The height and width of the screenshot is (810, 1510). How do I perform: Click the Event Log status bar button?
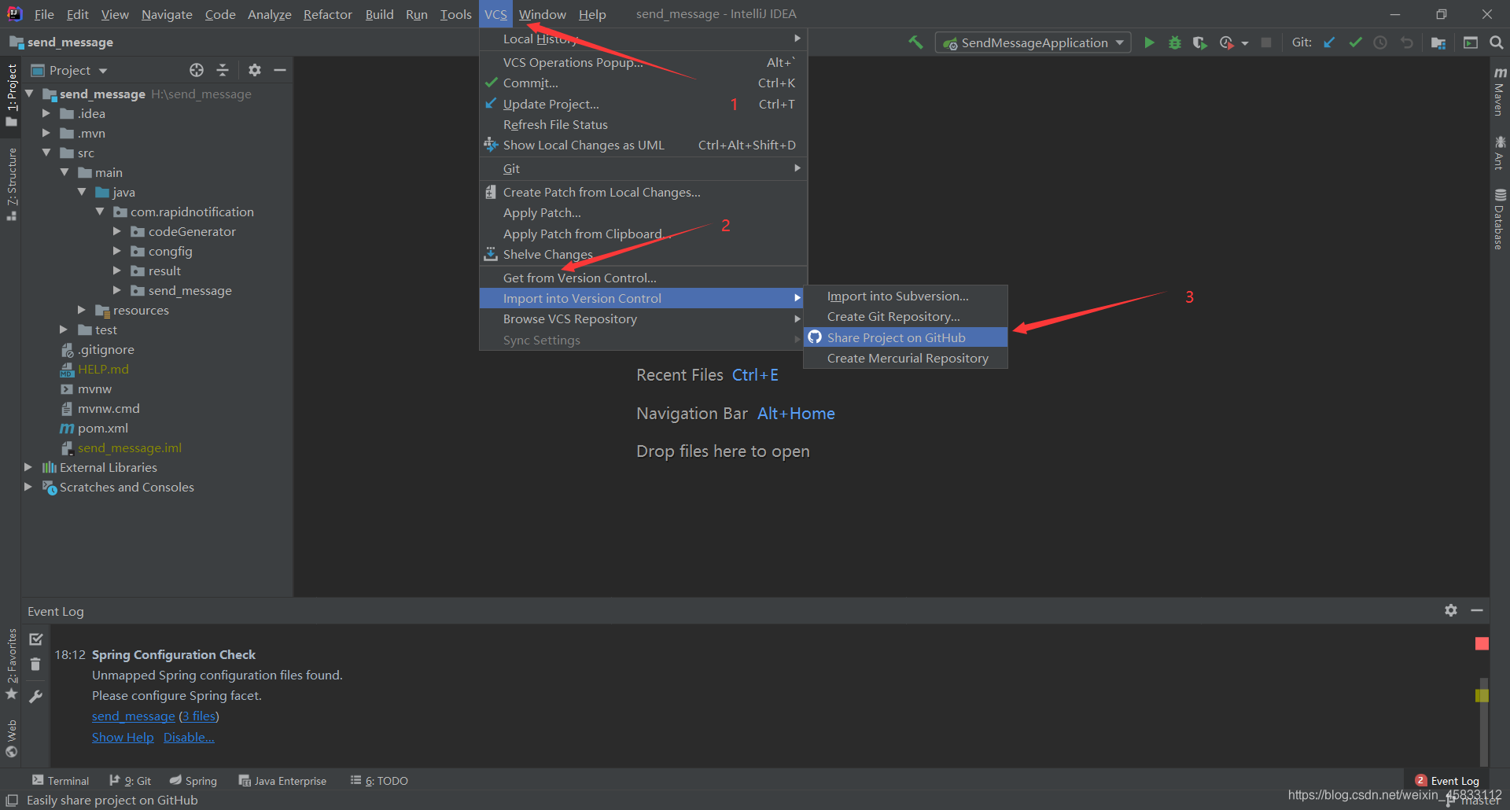click(1447, 780)
